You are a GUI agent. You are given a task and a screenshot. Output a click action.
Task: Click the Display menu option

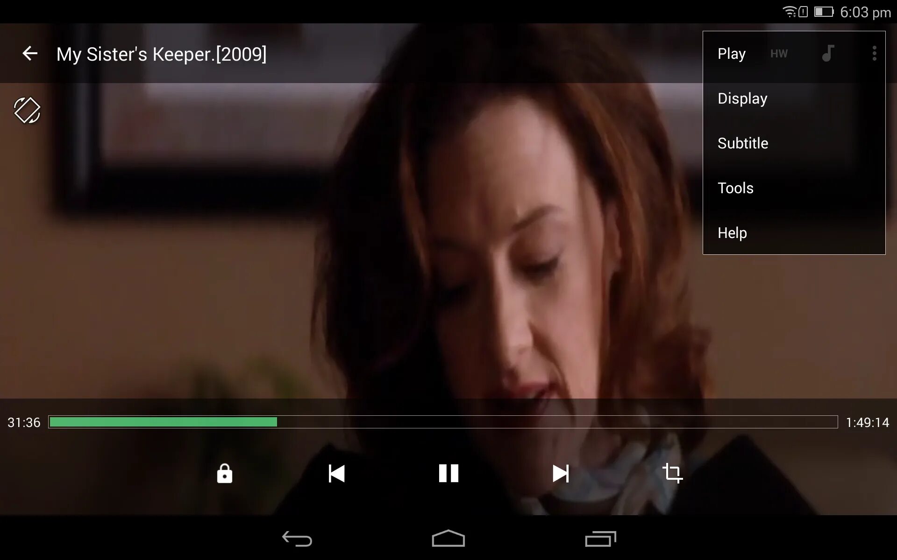coord(743,98)
